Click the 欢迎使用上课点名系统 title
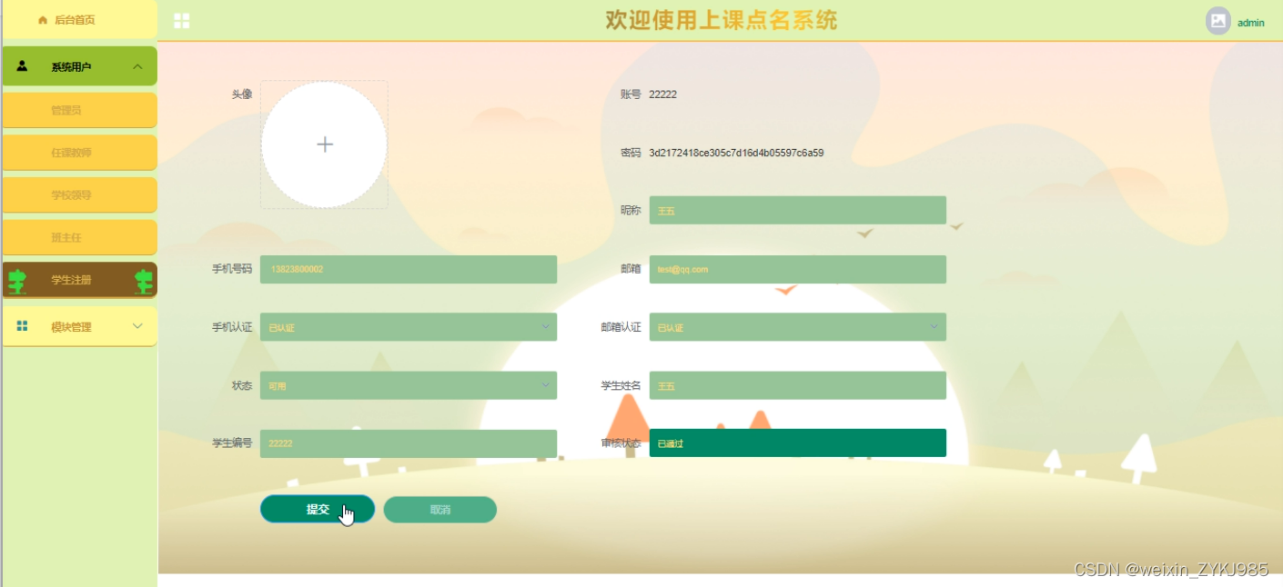 pos(722,20)
